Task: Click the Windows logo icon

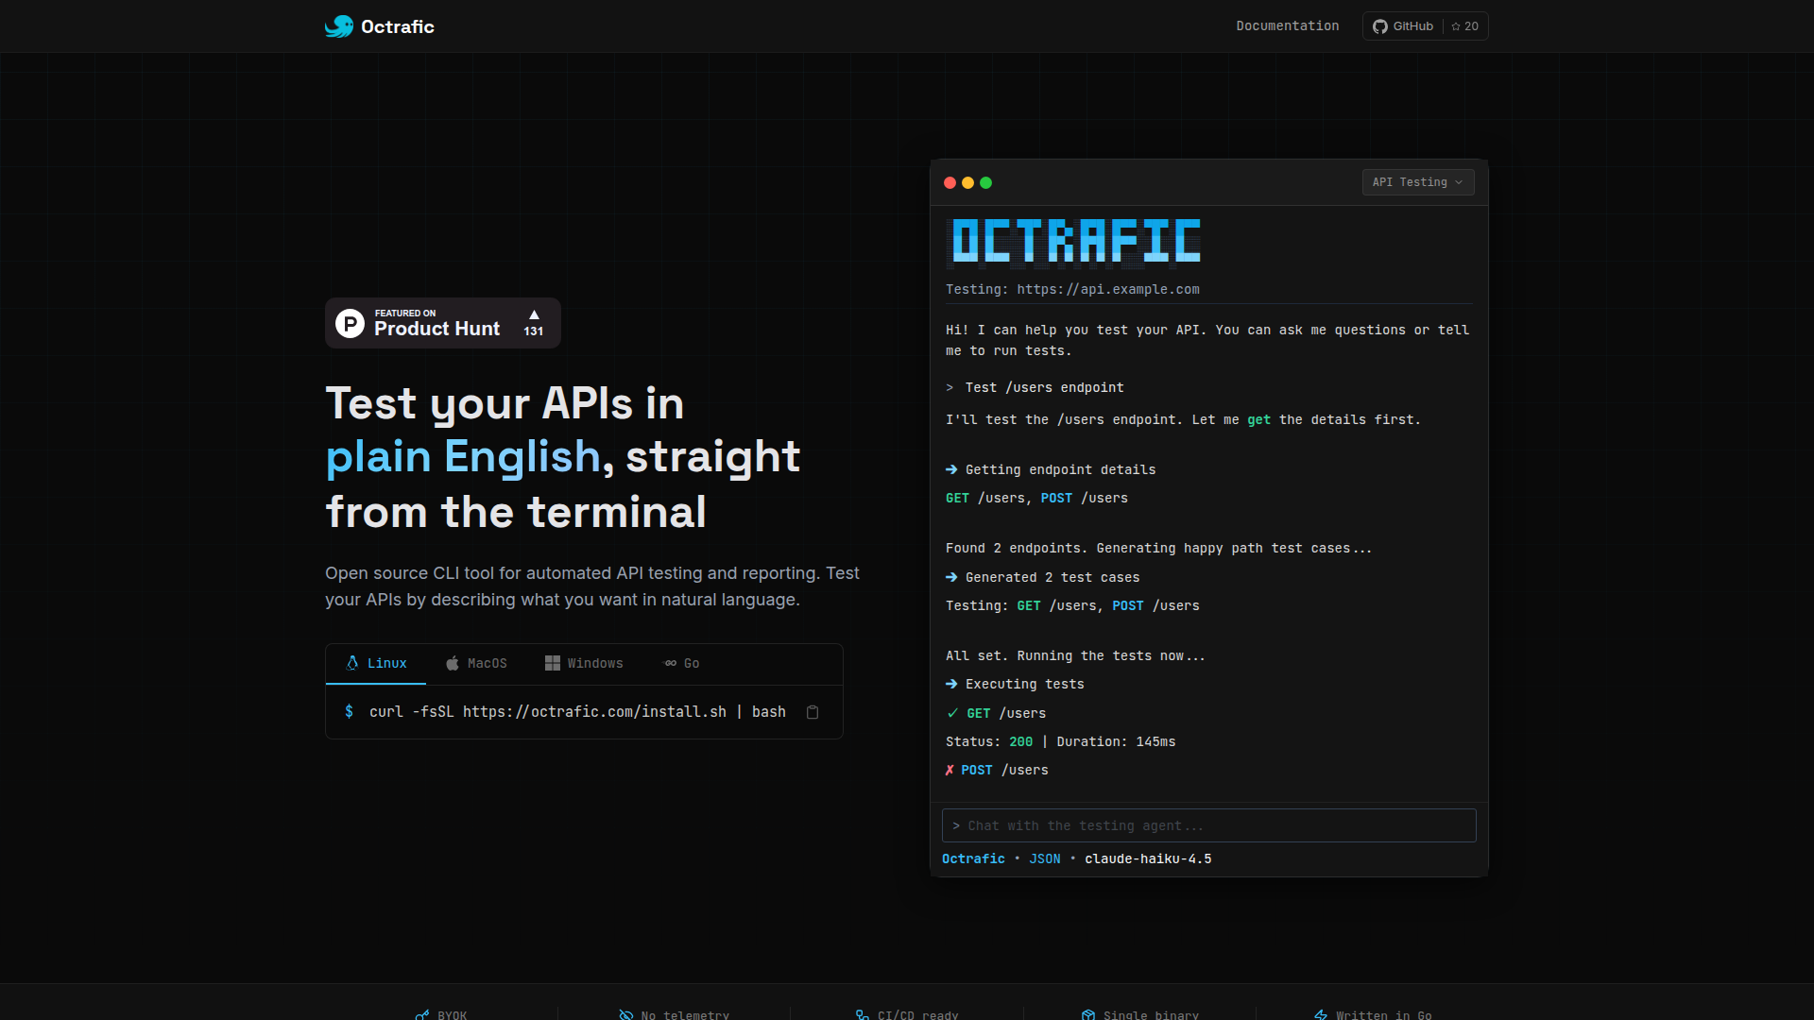Action: click(553, 663)
